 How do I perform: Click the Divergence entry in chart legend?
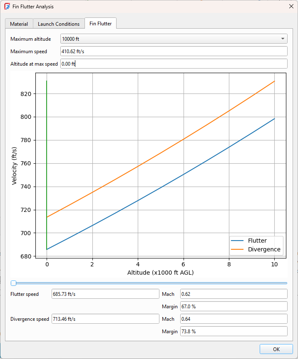pos(264,250)
